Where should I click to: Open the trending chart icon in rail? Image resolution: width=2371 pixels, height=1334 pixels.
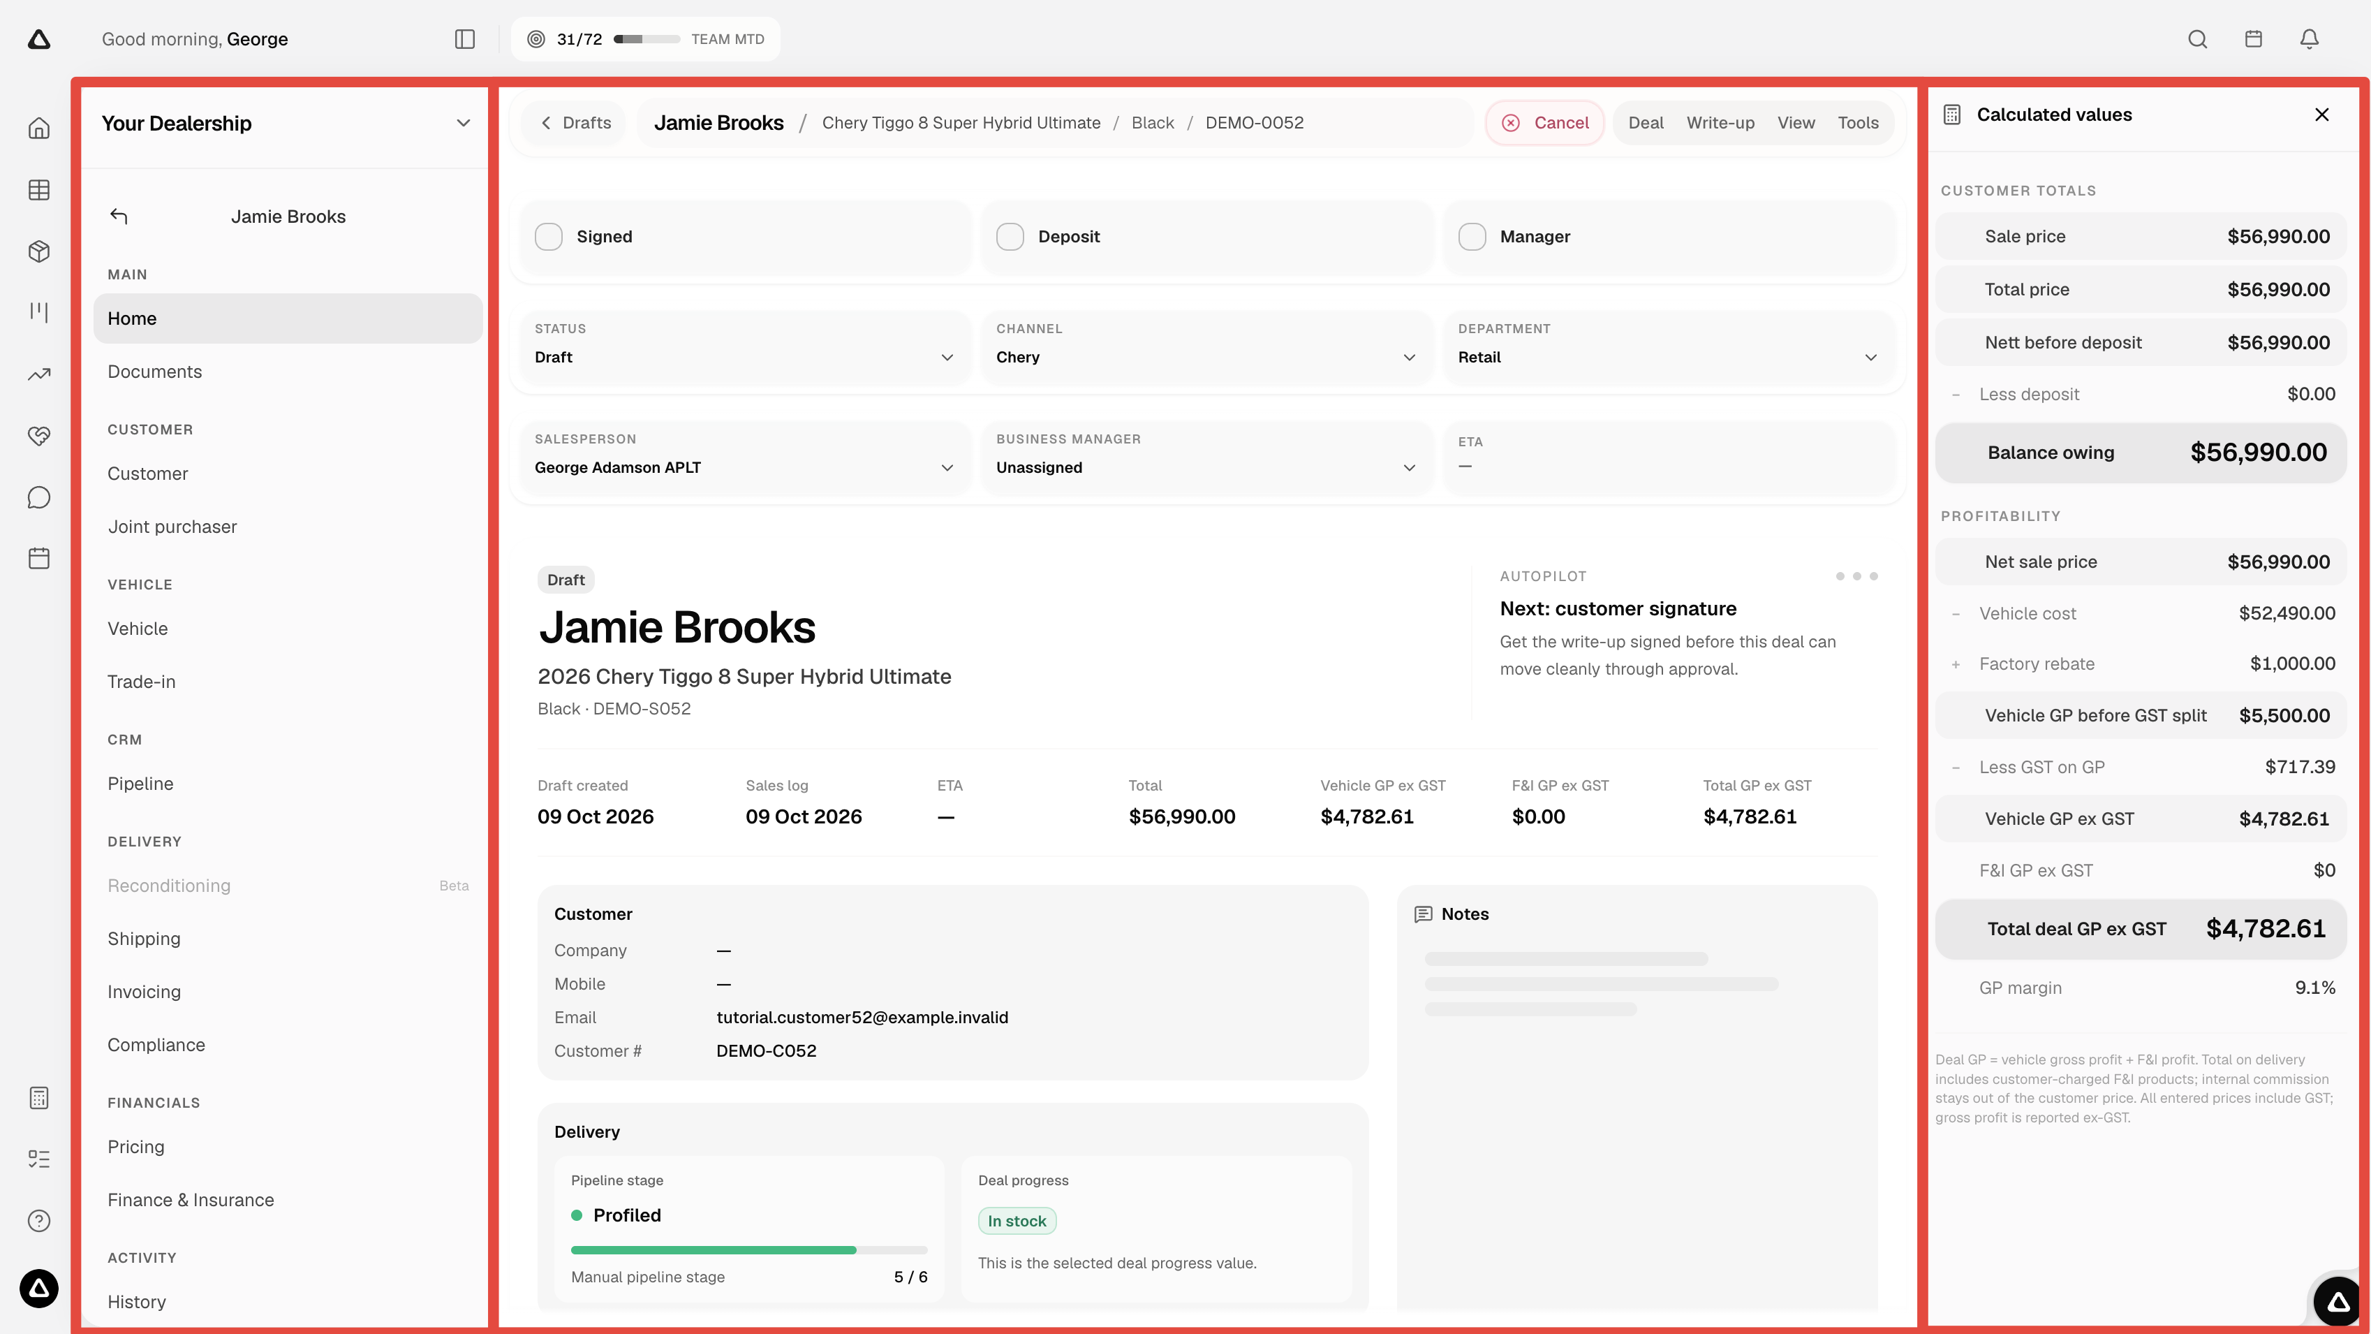click(38, 374)
